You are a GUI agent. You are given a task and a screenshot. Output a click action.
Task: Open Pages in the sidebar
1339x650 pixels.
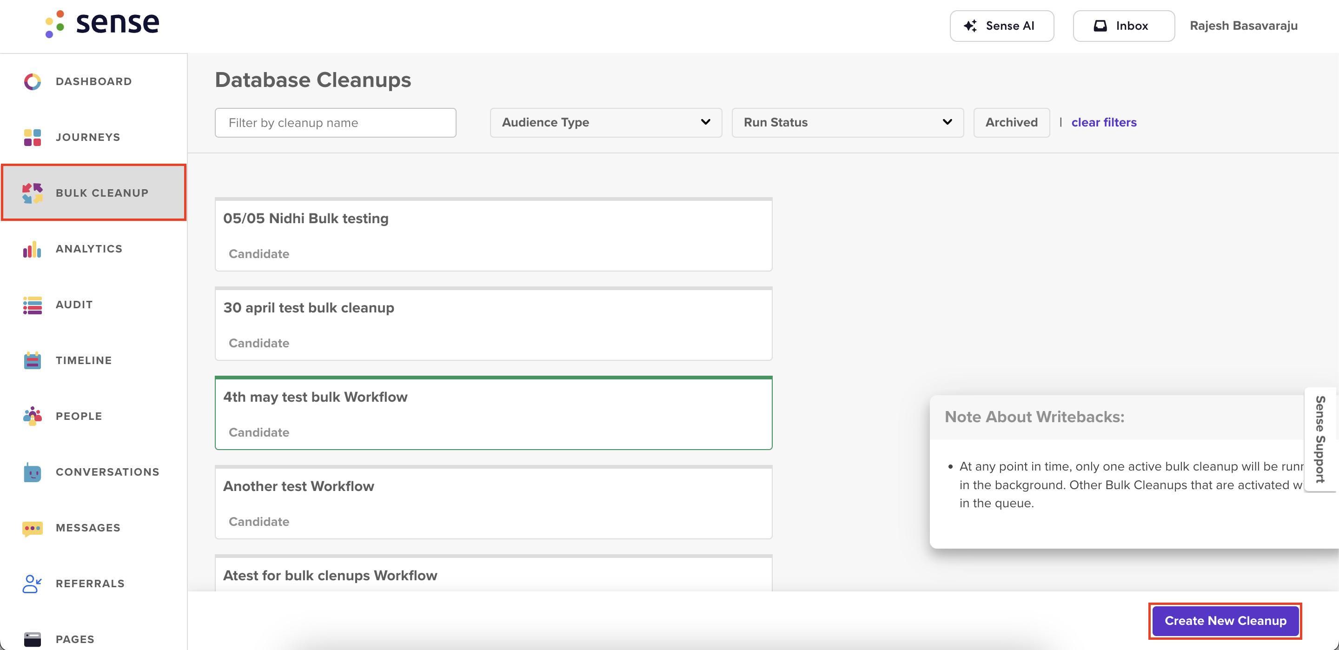(x=93, y=639)
